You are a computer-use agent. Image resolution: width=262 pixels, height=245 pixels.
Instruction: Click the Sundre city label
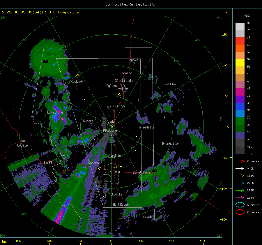click(x=88, y=121)
